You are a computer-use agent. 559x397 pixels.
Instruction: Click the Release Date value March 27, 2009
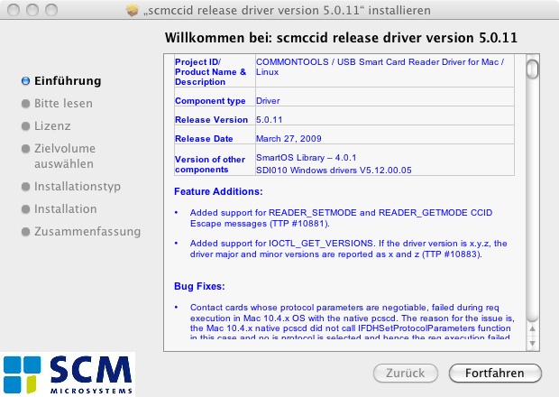point(289,138)
